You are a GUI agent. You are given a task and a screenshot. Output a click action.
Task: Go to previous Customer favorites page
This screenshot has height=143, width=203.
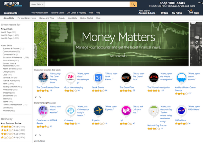click(x=36, y=97)
